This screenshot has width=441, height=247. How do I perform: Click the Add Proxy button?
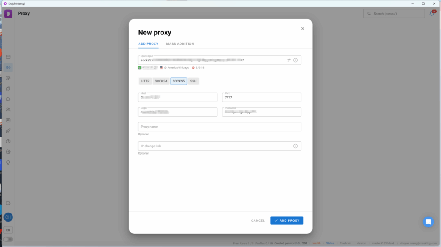pos(287,221)
